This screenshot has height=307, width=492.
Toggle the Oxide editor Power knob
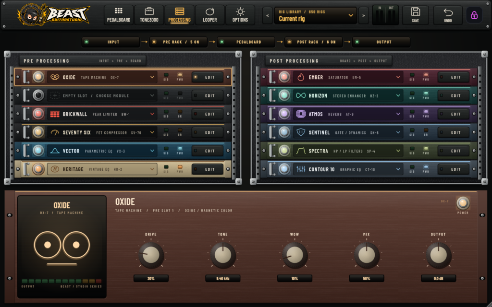[463, 203]
